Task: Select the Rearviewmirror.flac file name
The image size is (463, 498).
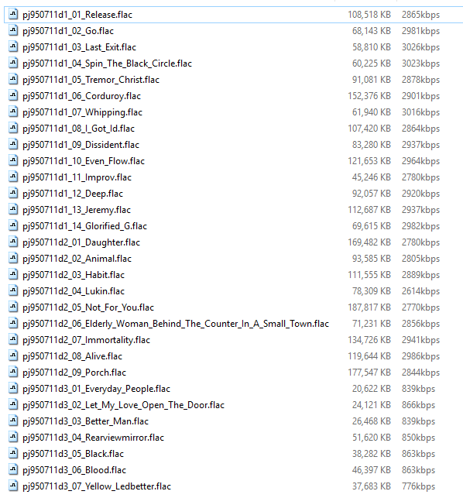Action: pos(93,438)
